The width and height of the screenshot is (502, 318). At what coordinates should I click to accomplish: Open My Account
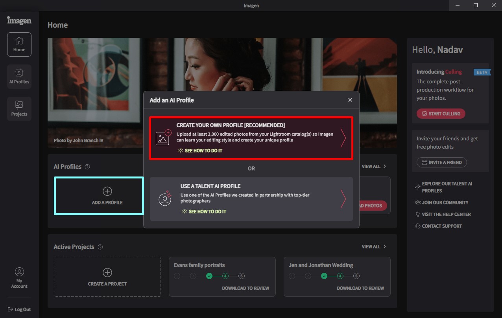click(x=19, y=278)
